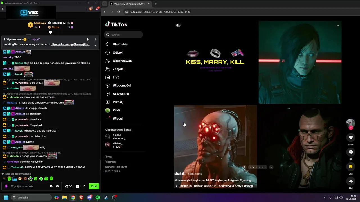360x202 pixels.
Task: Open Dla Ciebie feed
Action: pos(117,44)
